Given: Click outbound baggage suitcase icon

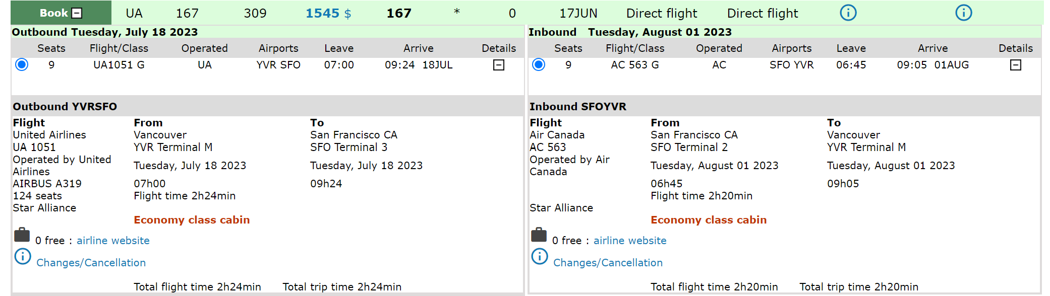Looking at the screenshot, I should click(x=22, y=235).
